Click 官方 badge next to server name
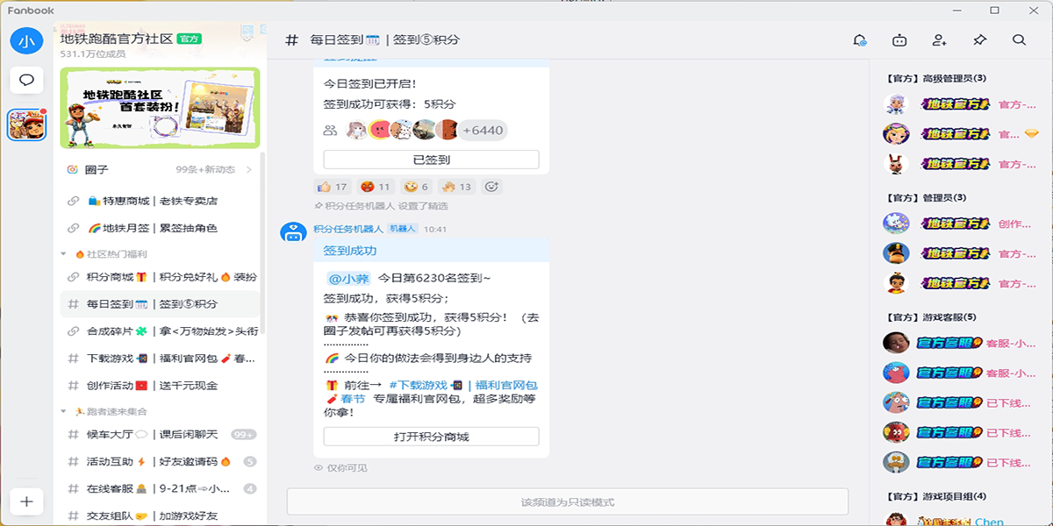The width and height of the screenshot is (1053, 526). pyautogui.click(x=189, y=39)
